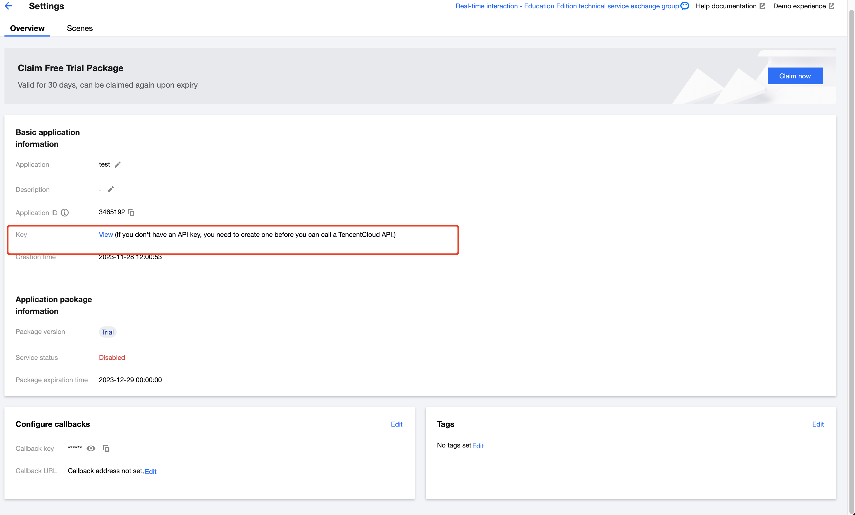The width and height of the screenshot is (855, 515).
Task: Open the Application ID info tooltip
Action: (x=65, y=213)
